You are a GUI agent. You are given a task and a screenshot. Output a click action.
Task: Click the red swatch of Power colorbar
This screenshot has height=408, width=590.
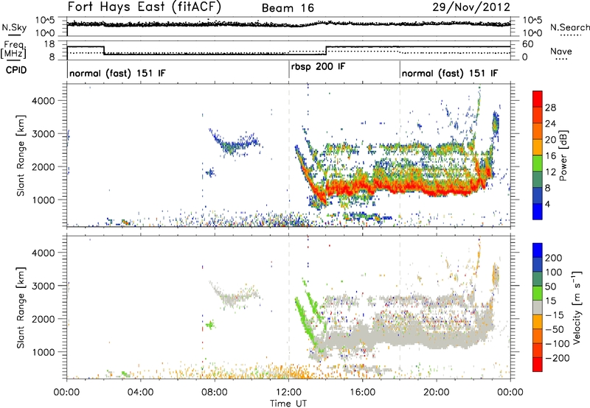538,99
